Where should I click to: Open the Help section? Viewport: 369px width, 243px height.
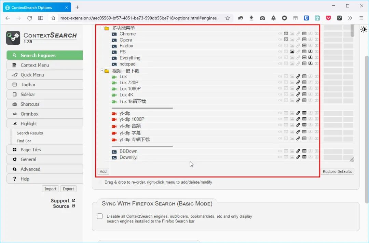tap(45, 179)
